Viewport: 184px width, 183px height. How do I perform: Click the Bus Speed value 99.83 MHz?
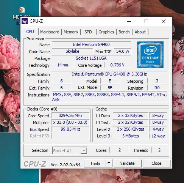point(70,129)
